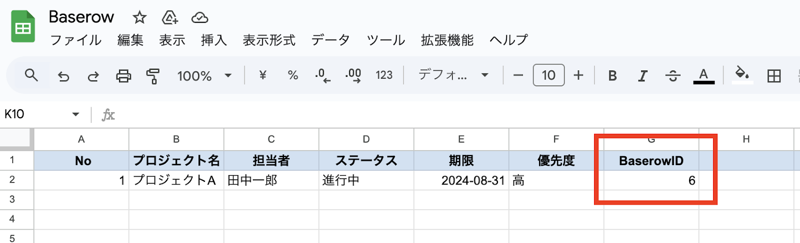This screenshot has width=800, height=243.
Task: Click the move to Drive folder icon
Action: (170, 18)
